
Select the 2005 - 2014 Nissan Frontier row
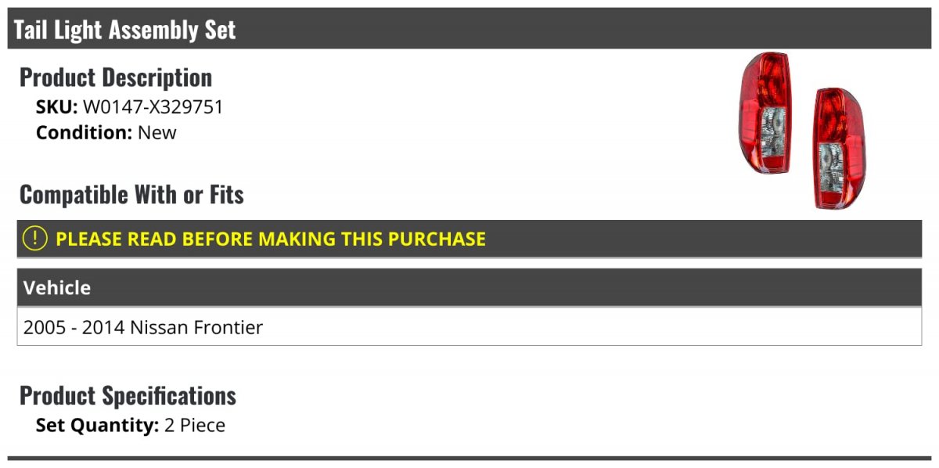point(469,326)
